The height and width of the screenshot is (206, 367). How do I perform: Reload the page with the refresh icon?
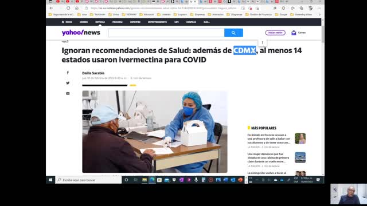(68, 8)
